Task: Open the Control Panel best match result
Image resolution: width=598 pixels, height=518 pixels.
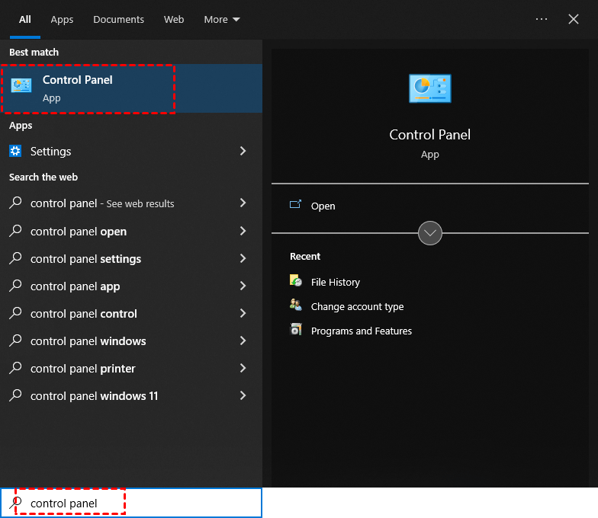Action: click(131, 88)
